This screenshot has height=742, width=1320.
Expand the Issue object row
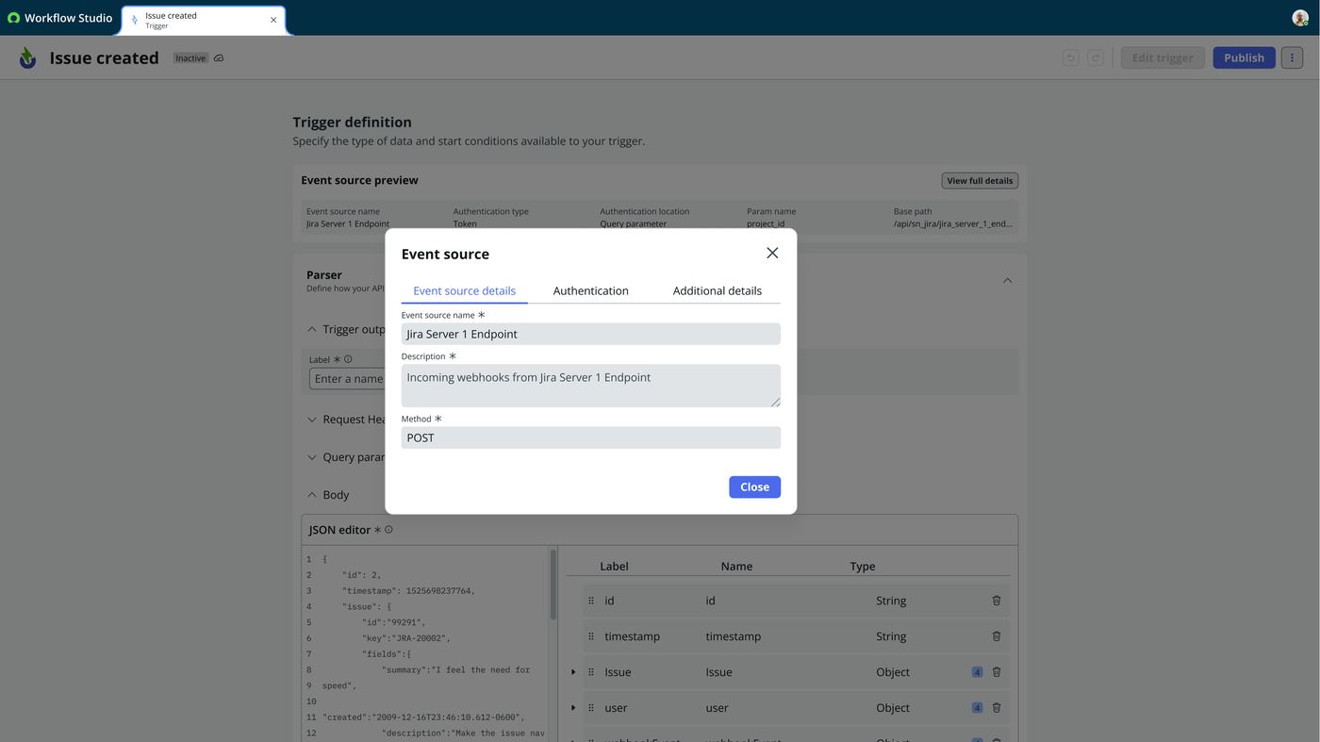point(573,672)
